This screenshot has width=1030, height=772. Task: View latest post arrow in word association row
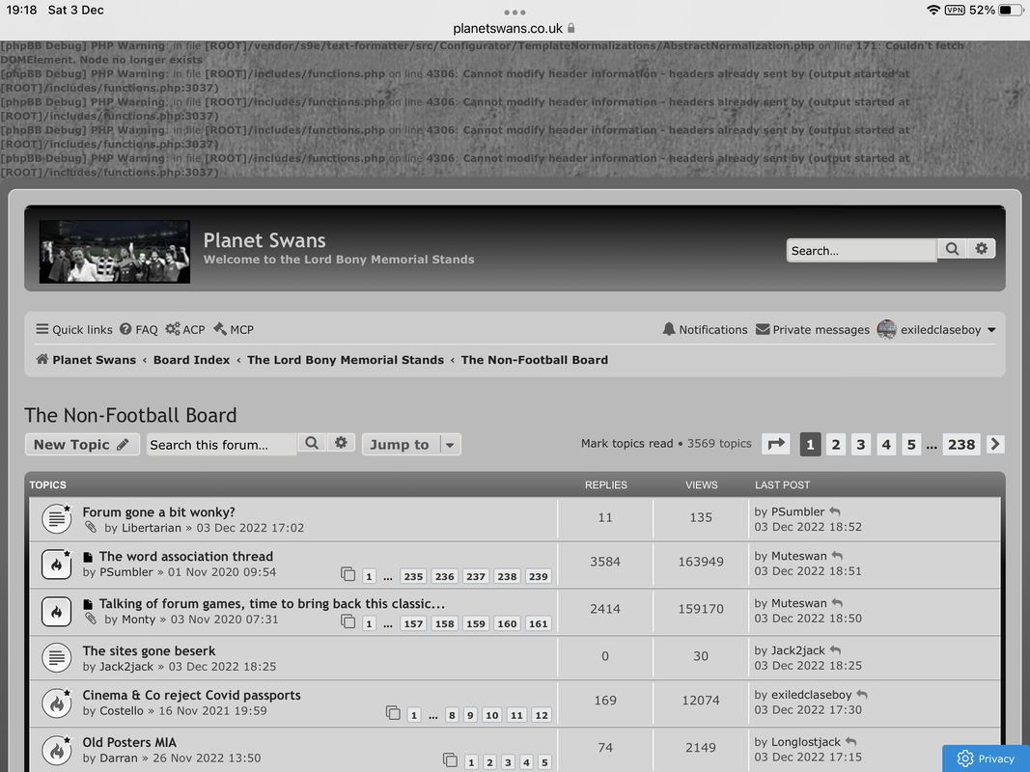point(838,556)
